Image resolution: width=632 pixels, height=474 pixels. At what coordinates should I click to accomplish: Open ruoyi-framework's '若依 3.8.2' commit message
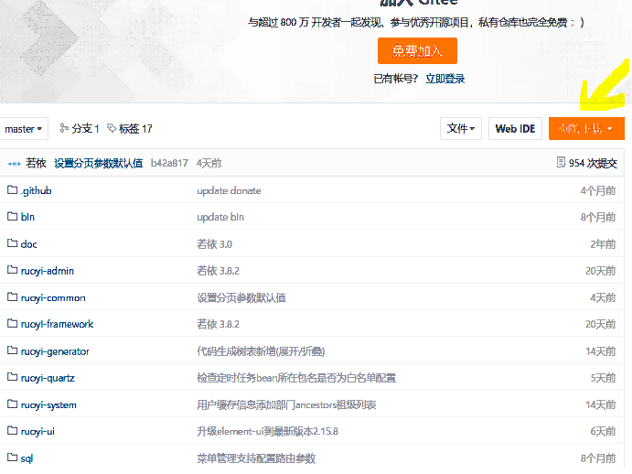(x=218, y=324)
